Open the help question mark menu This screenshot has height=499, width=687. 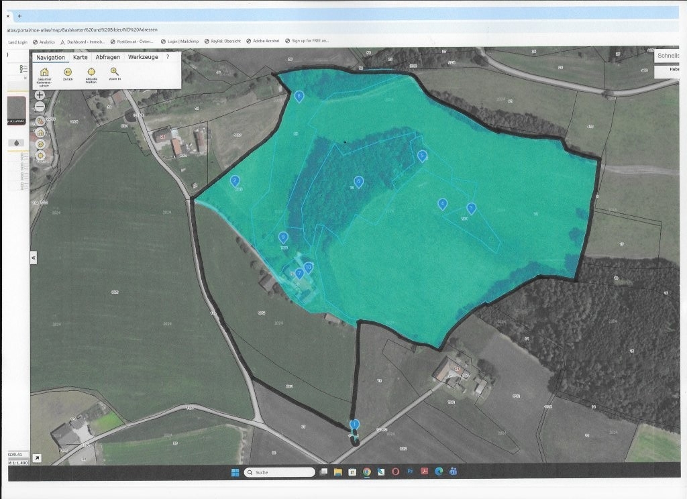click(x=167, y=57)
